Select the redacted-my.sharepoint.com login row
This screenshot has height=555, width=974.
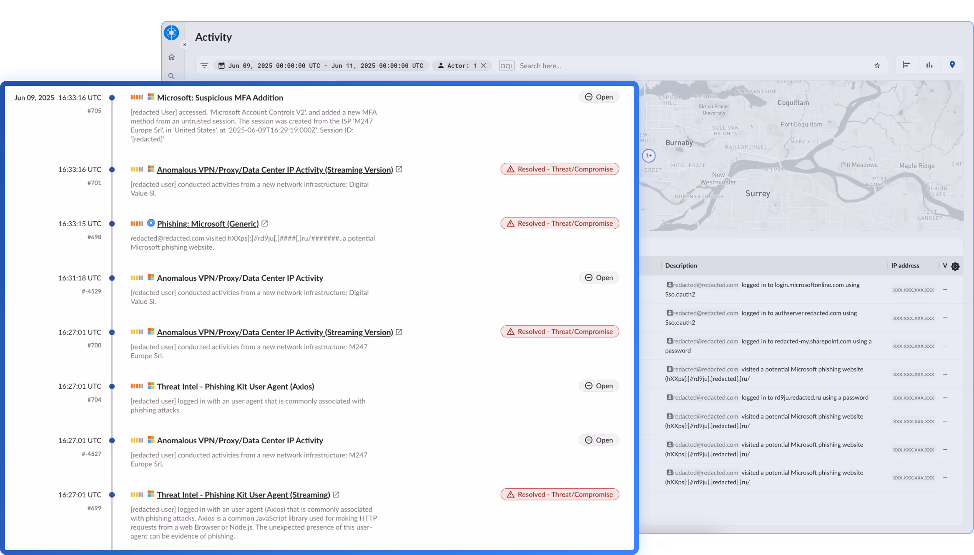[x=801, y=346]
